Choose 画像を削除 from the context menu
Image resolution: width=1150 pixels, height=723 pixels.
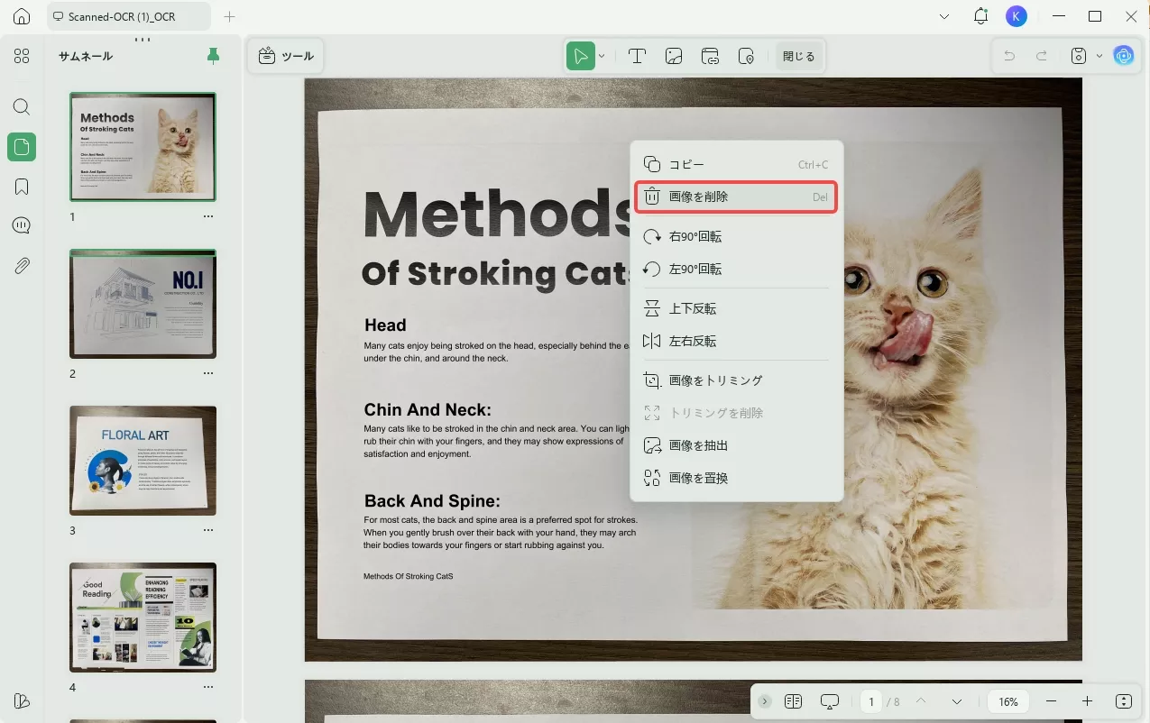click(736, 197)
